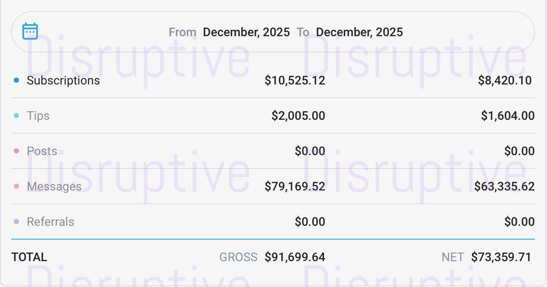Click Tips net amount $1,604.00
The width and height of the screenshot is (547, 287).
[508, 116]
